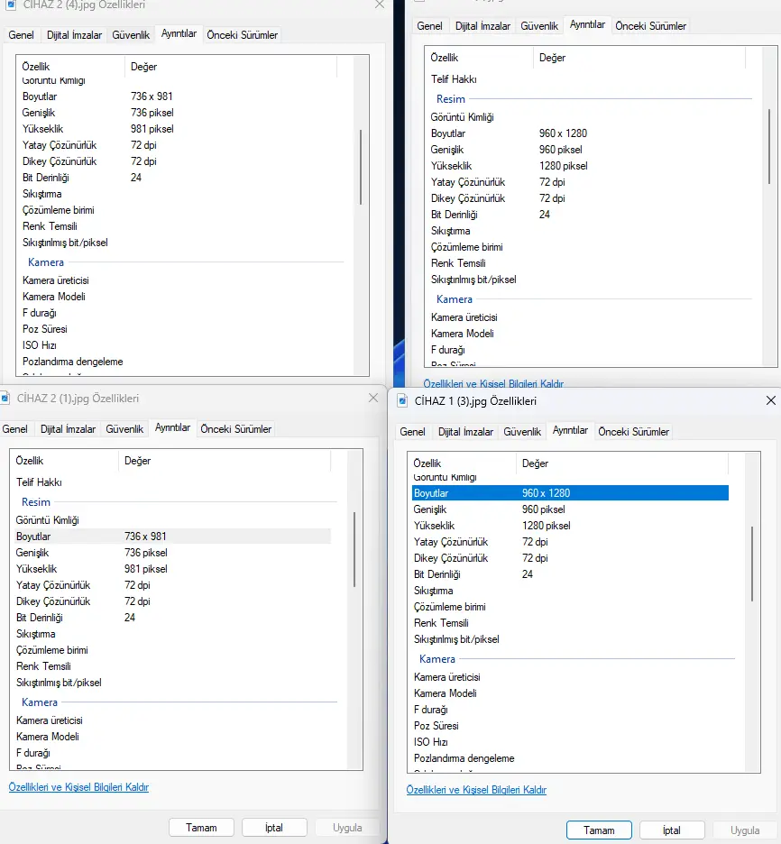Select Renk Temsili row in upper-right properties window

coord(587,262)
